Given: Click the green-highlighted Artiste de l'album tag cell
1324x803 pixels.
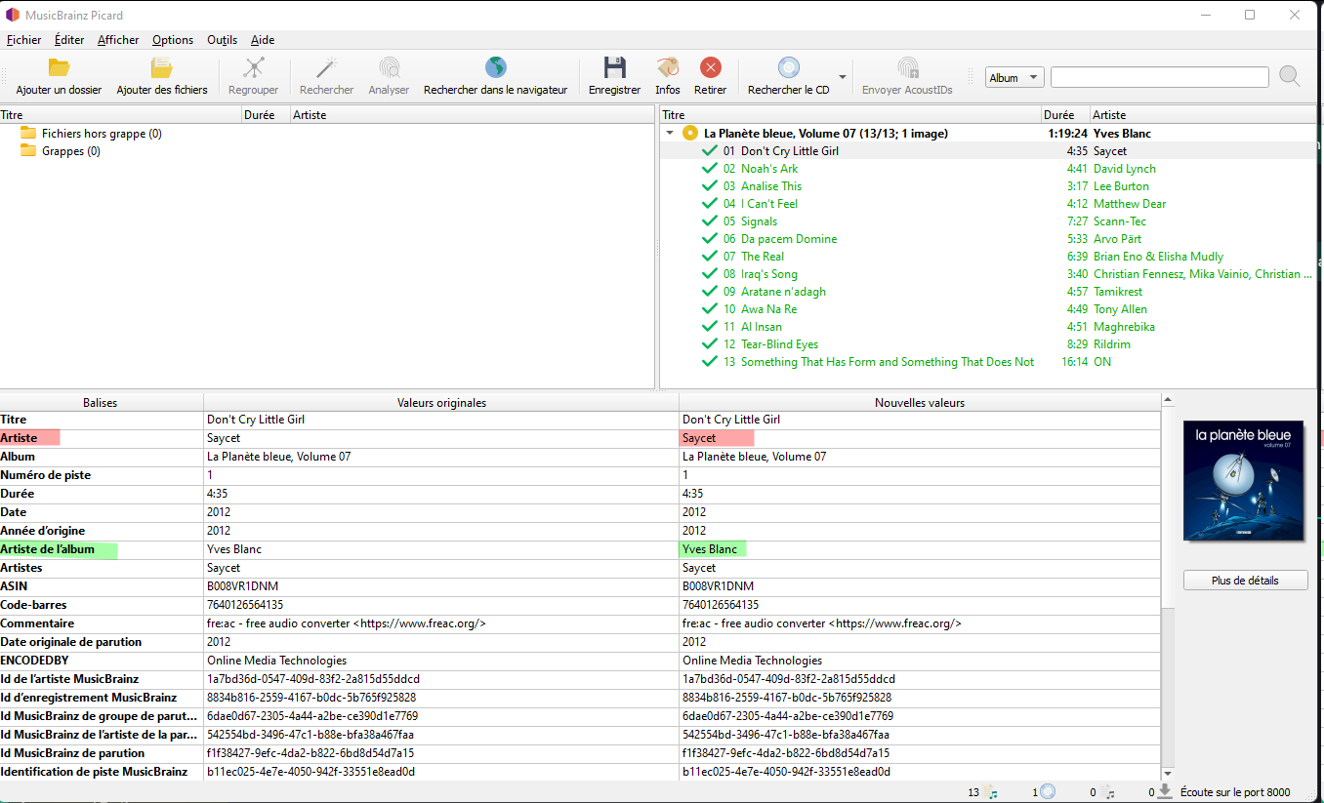Looking at the screenshot, I should (102, 549).
